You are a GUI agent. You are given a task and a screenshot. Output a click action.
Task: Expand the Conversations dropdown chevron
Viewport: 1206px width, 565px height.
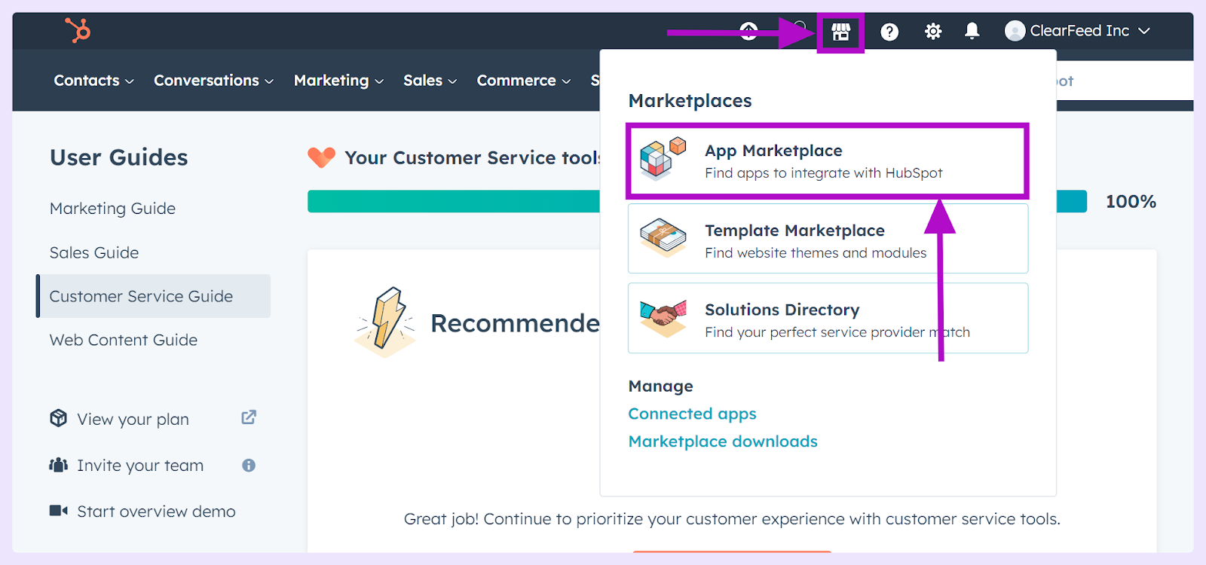tap(269, 81)
